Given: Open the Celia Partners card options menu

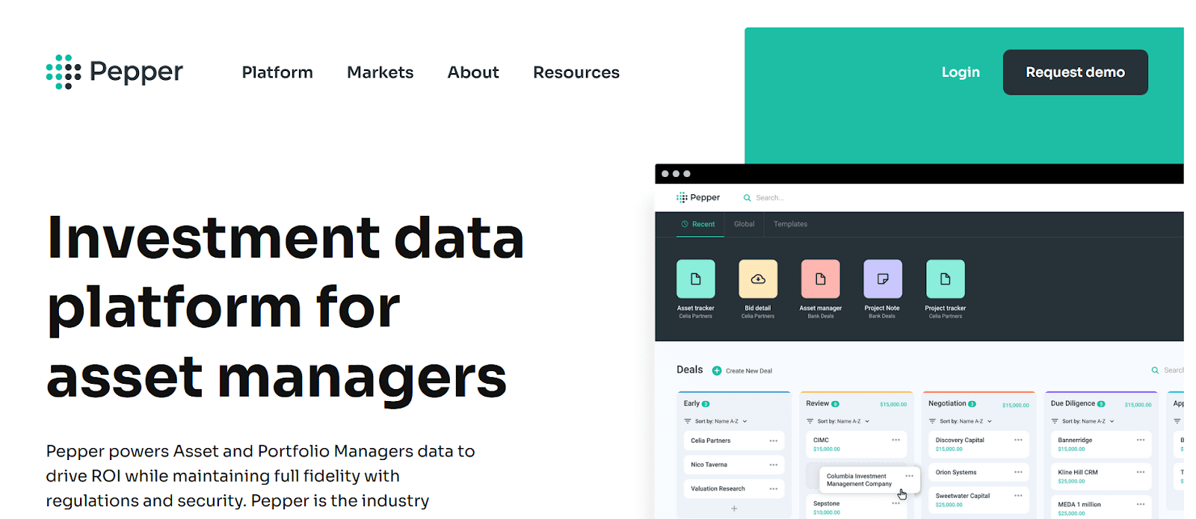Looking at the screenshot, I should pyautogui.click(x=774, y=441).
